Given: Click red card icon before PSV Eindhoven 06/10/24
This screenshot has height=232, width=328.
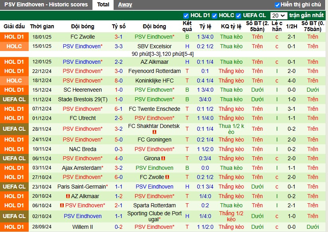Looking at the screenshot, I should coord(62,205).
